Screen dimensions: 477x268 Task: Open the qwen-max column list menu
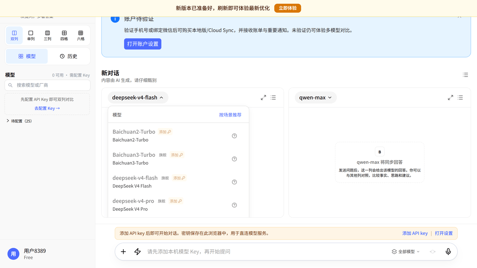[460, 98]
